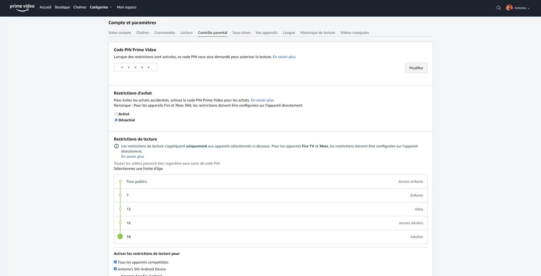The width and height of the screenshot is (541, 276).
Task: Switch to the Langue tab
Action: click(289, 33)
